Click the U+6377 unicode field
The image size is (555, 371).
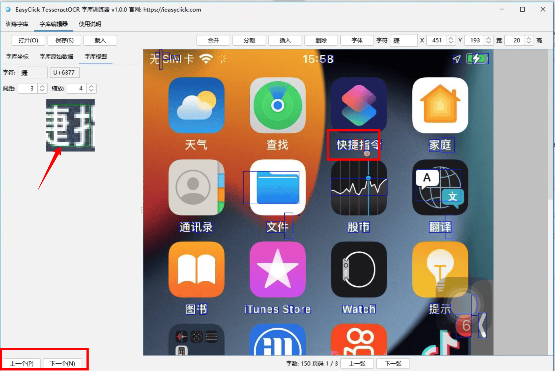(x=65, y=73)
